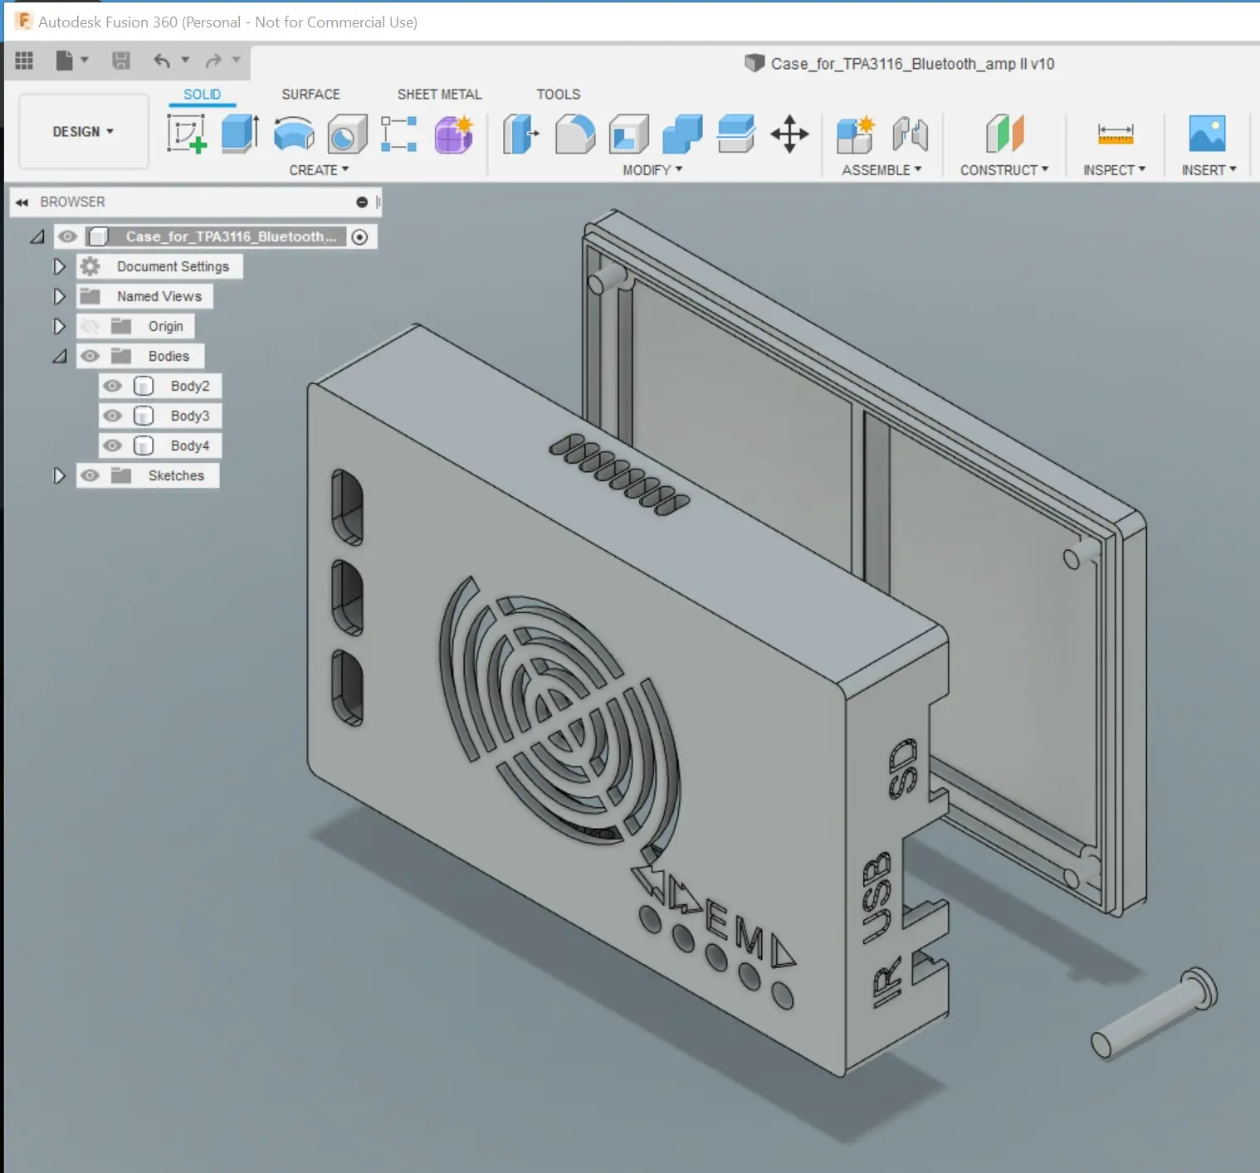The height and width of the screenshot is (1173, 1260).
Task: Click the Body2 body icon
Action: [144, 386]
